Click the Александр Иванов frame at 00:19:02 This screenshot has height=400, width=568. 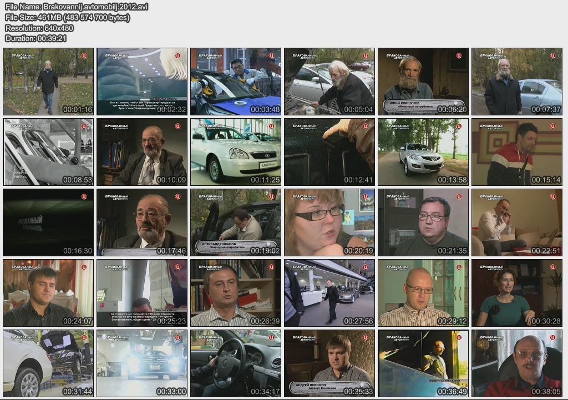(235, 222)
